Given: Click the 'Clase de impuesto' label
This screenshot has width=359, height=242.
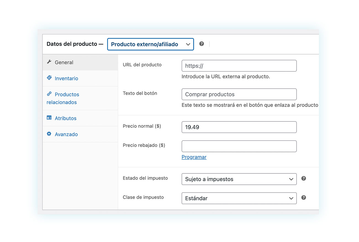Looking at the screenshot, I should coord(143,197).
